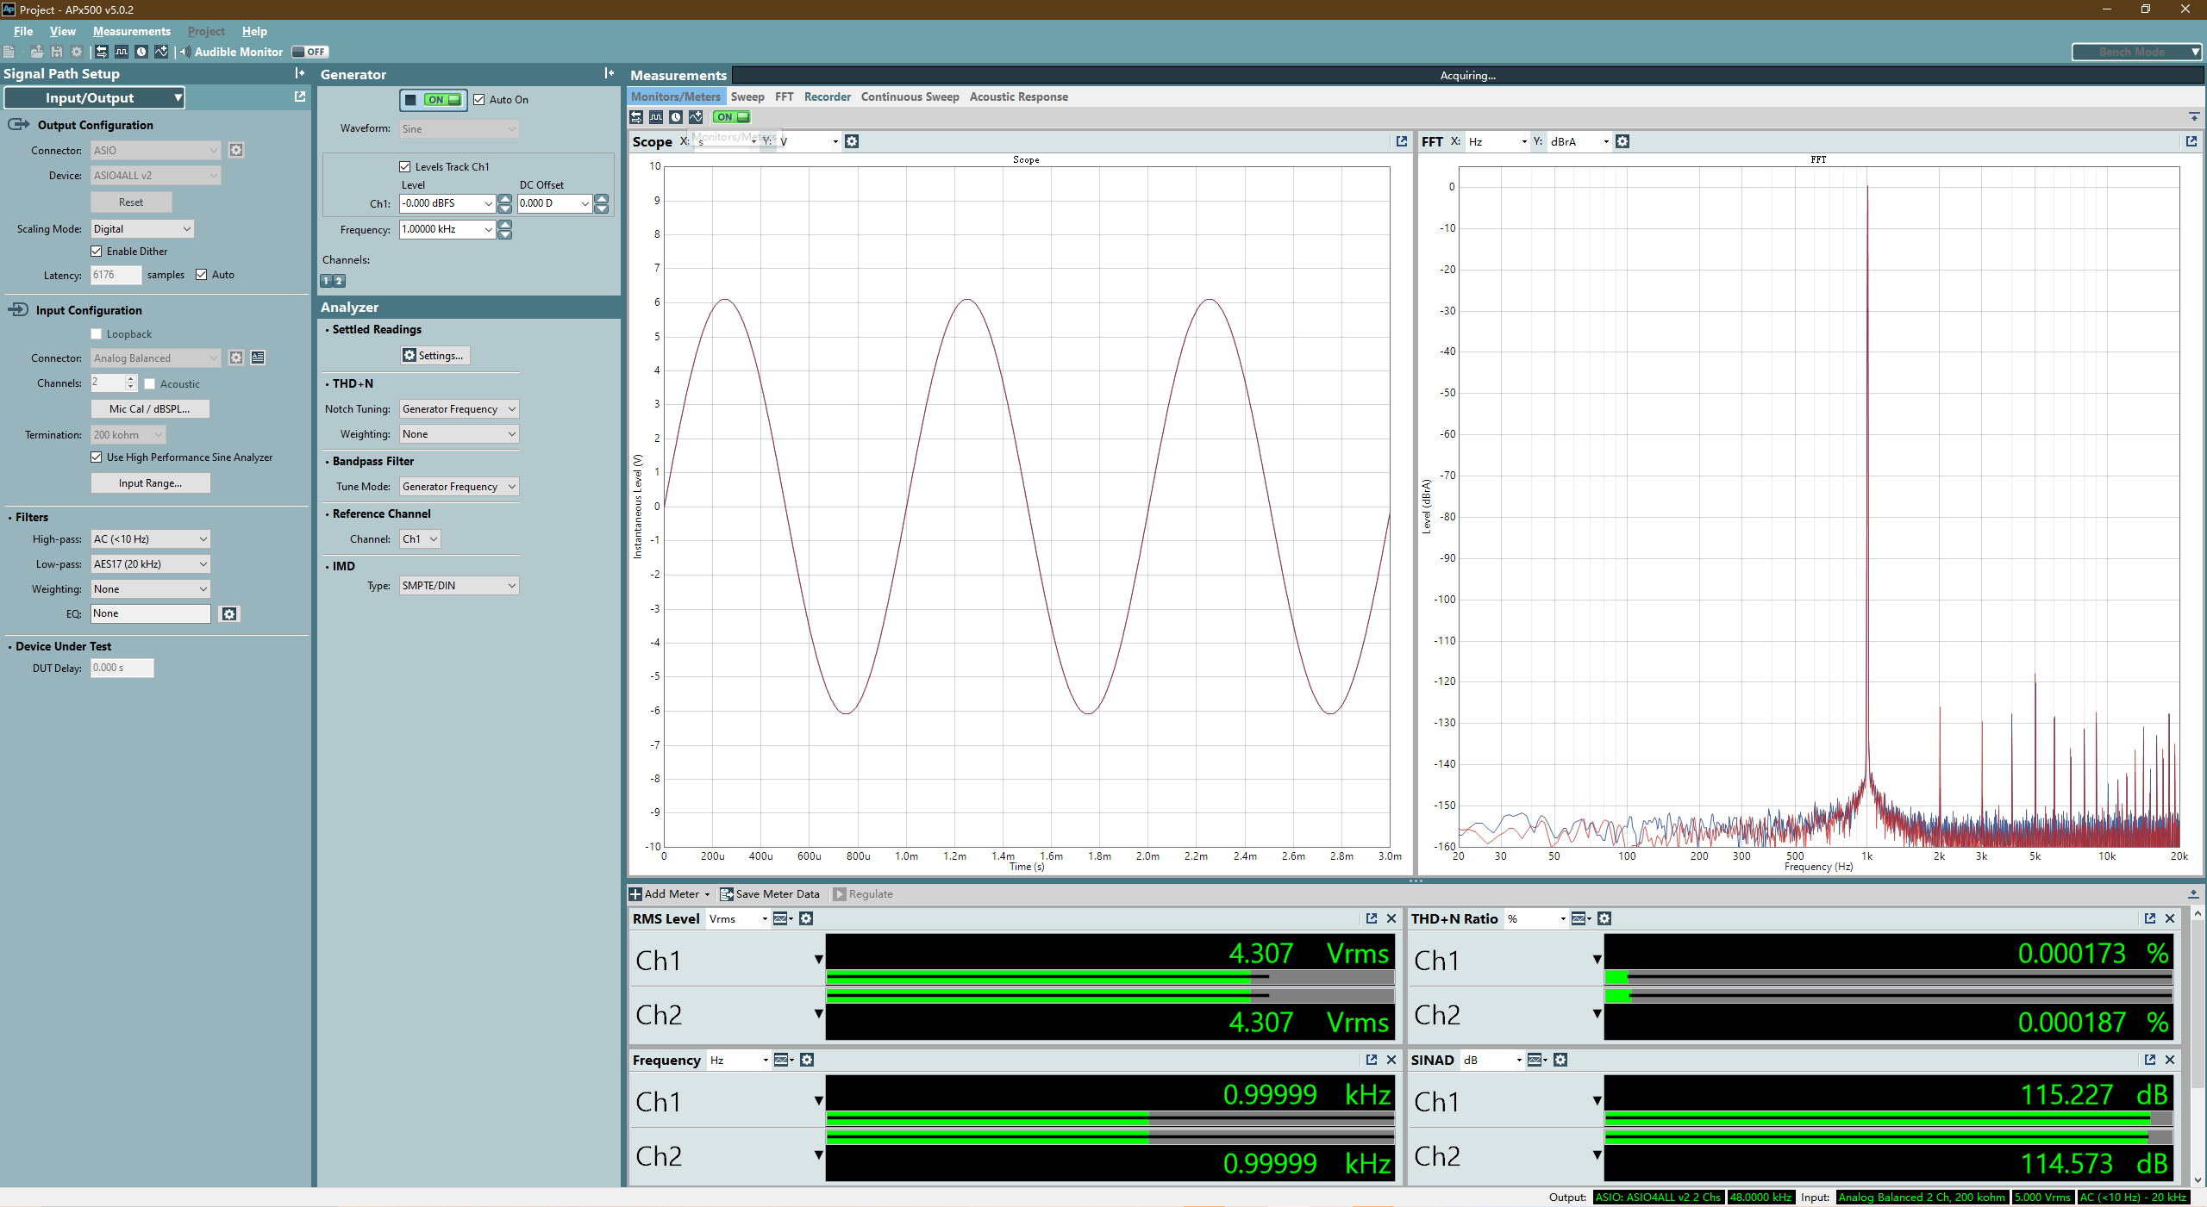Viewport: 2207px width, 1207px height.
Task: Open the Help menu
Action: coord(254,31)
